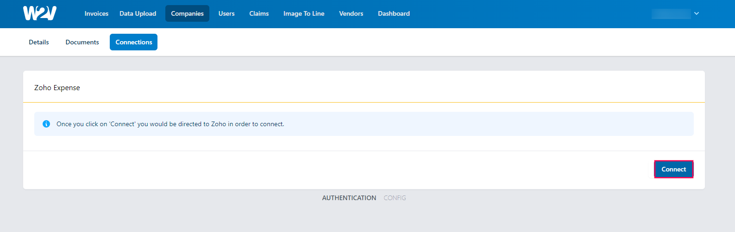This screenshot has height=232, width=735.
Task: Switch to the Details tab
Action: 39,42
